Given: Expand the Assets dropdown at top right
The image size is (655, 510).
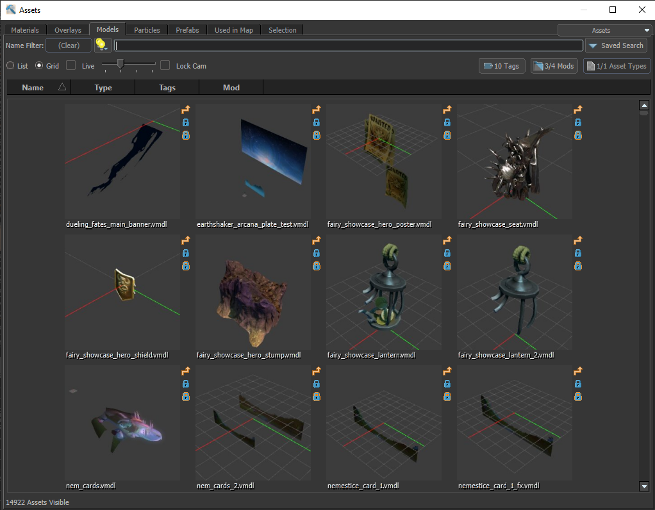Looking at the screenshot, I should pyautogui.click(x=604, y=30).
